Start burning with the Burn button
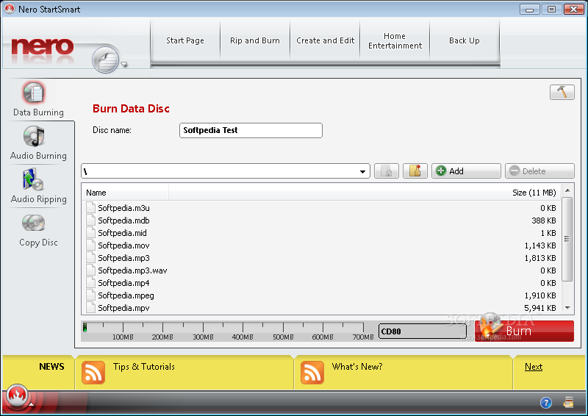 (x=524, y=331)
